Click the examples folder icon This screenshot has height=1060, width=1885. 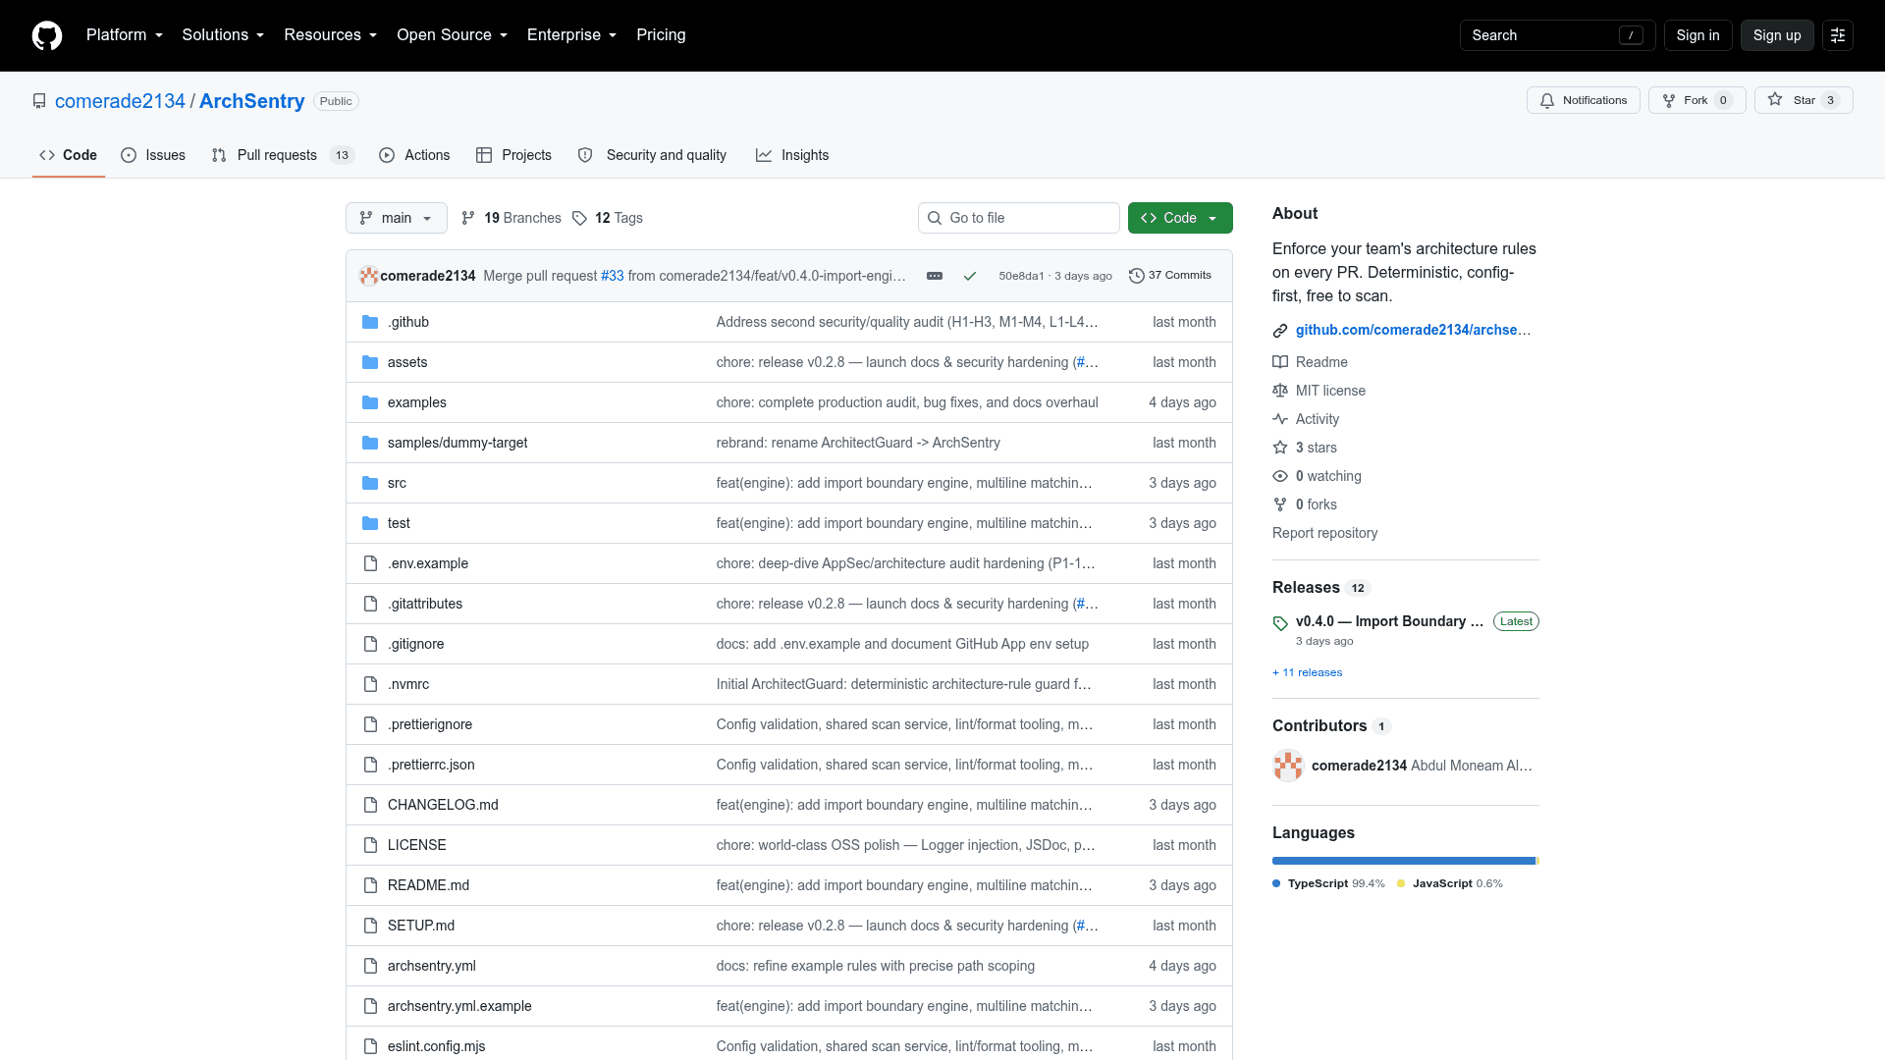point(370,402)
